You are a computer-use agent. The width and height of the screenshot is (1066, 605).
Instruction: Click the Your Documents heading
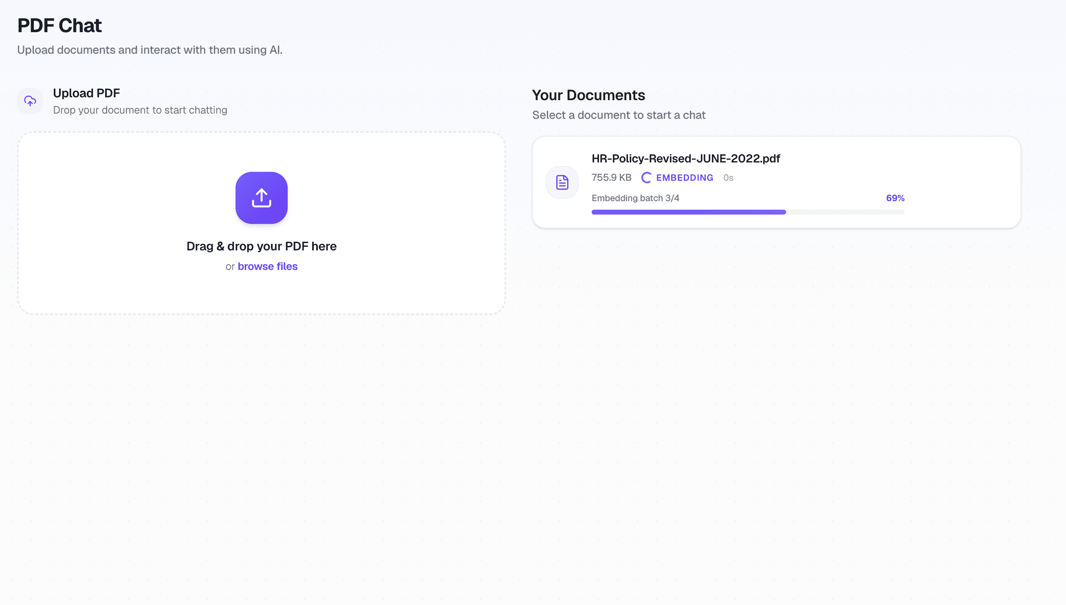pos(588,95)
